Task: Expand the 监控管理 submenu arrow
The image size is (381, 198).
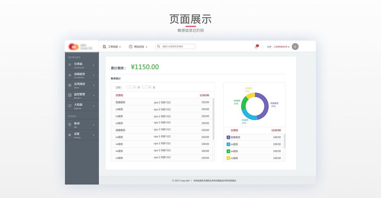Action: pos(93,95)
